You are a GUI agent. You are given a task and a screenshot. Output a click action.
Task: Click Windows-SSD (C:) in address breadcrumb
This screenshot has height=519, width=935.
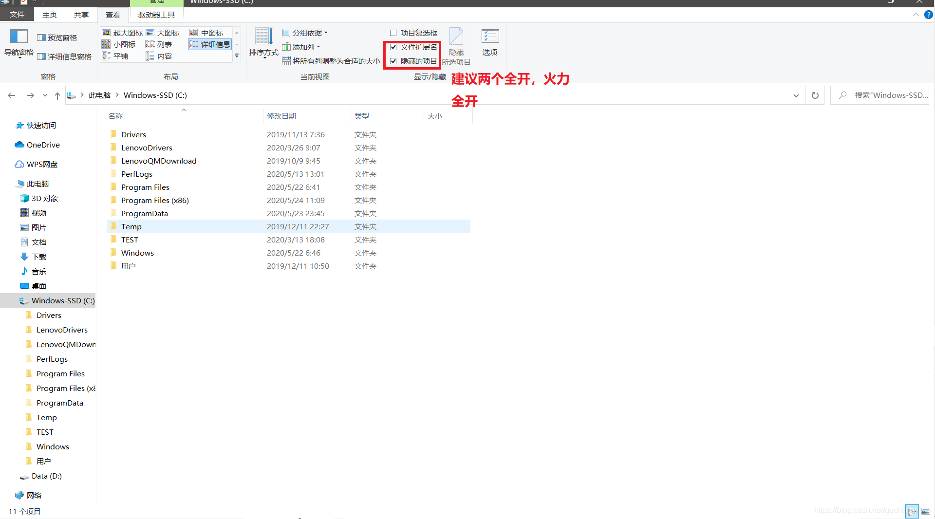155,95
